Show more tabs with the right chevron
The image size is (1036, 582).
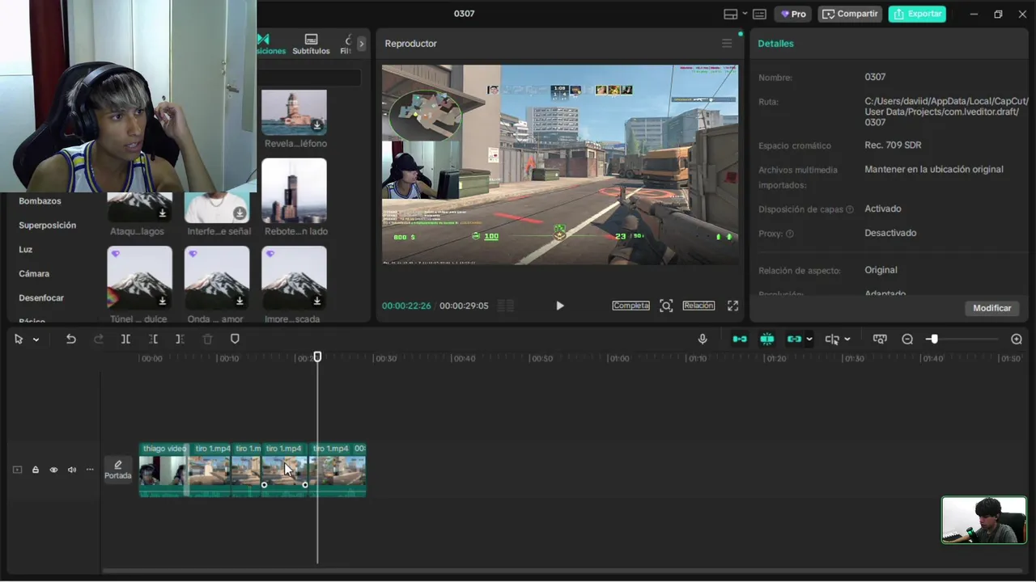361,44
